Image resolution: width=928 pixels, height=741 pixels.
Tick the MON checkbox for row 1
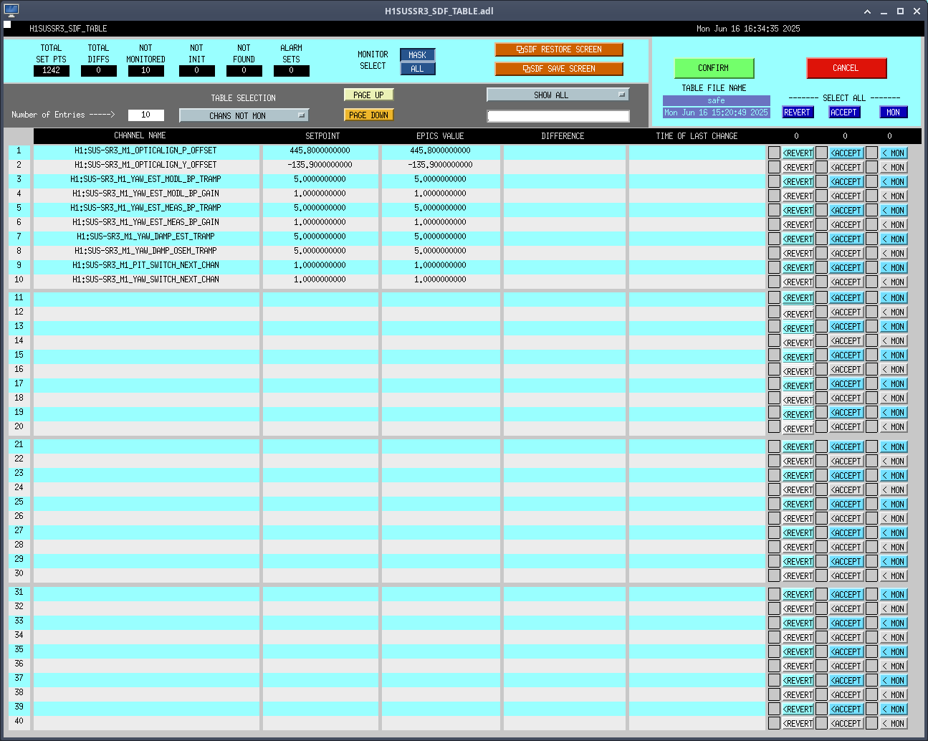click(x=871, y=153)
